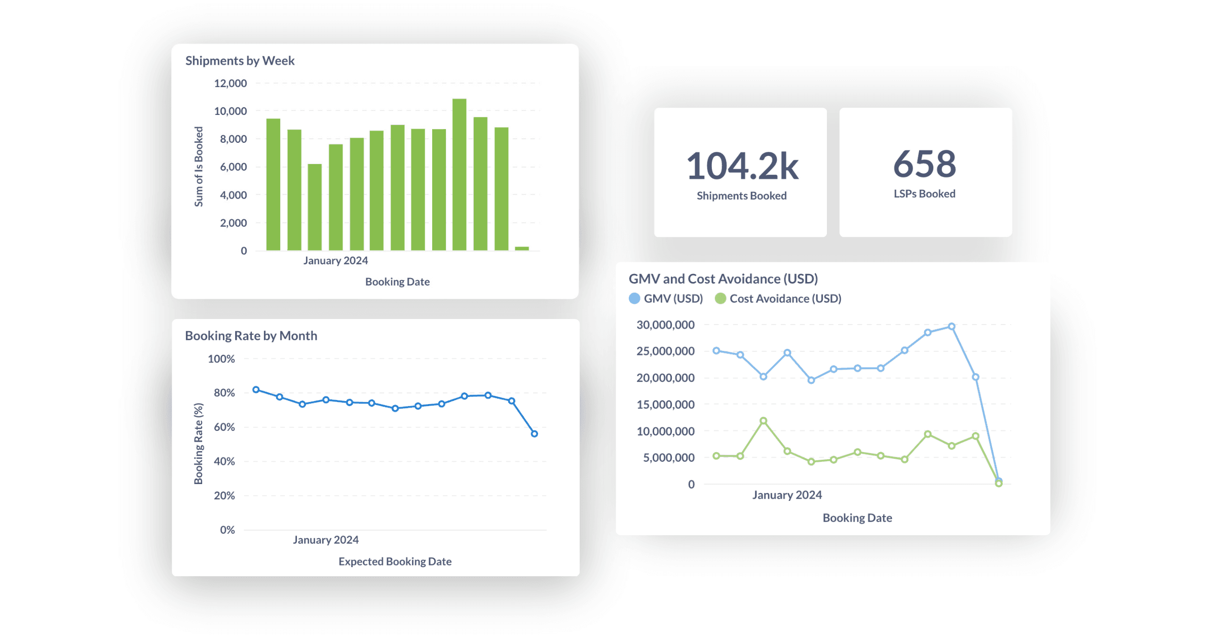Click the first green bar in Shipments chart
The height and width of the screenshot is (638, 1216).
tap(273, 185)
